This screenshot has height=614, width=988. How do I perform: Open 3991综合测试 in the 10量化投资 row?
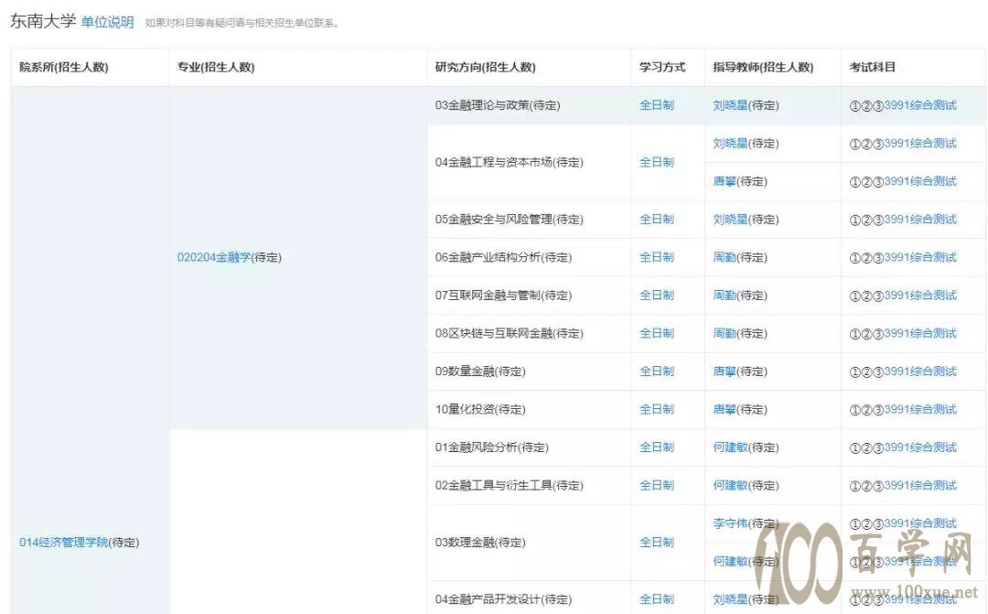(920, 409)
